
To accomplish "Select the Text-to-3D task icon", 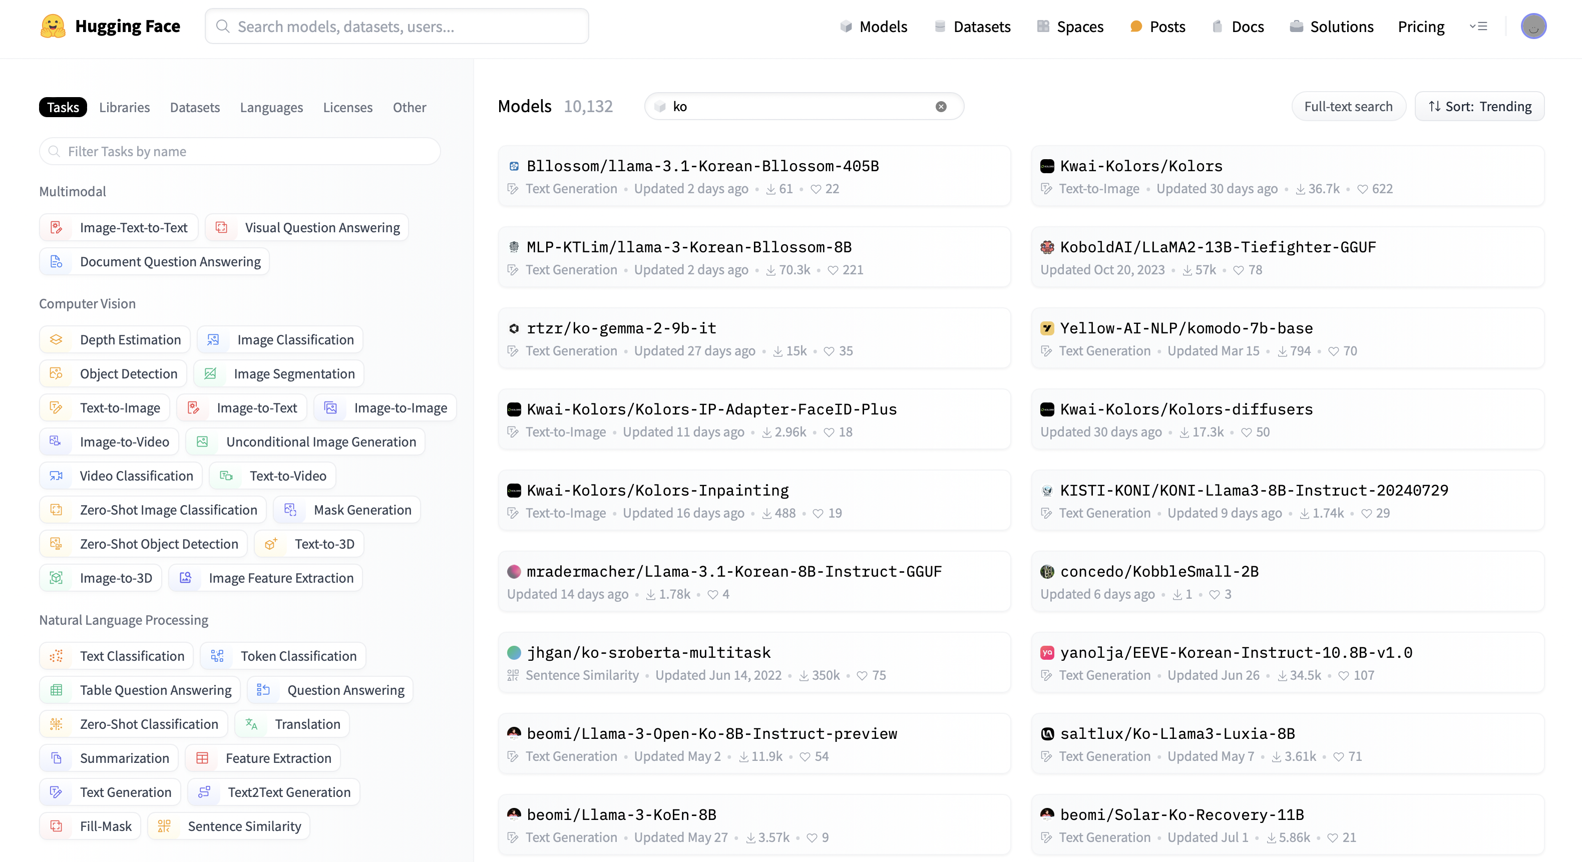I will (x=271, y=544).
